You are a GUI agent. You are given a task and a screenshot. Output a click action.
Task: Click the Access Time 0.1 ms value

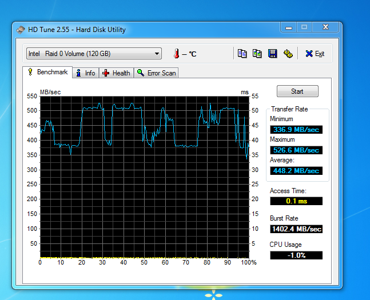point(296,201)
